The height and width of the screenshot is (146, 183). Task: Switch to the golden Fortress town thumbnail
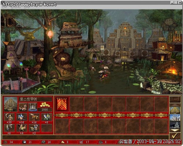pyautogui.click(x=175, y=110)
